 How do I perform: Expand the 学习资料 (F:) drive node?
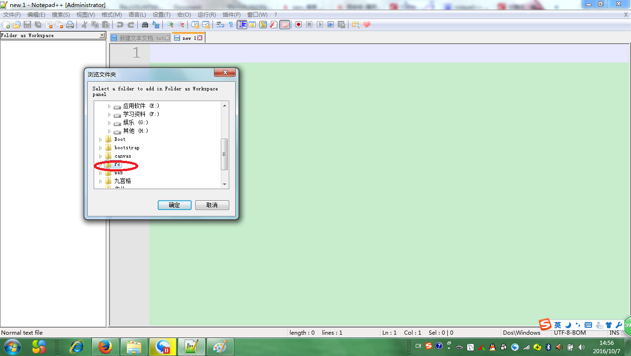coord(109,114)
